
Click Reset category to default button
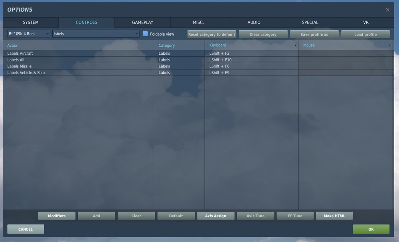212,34
